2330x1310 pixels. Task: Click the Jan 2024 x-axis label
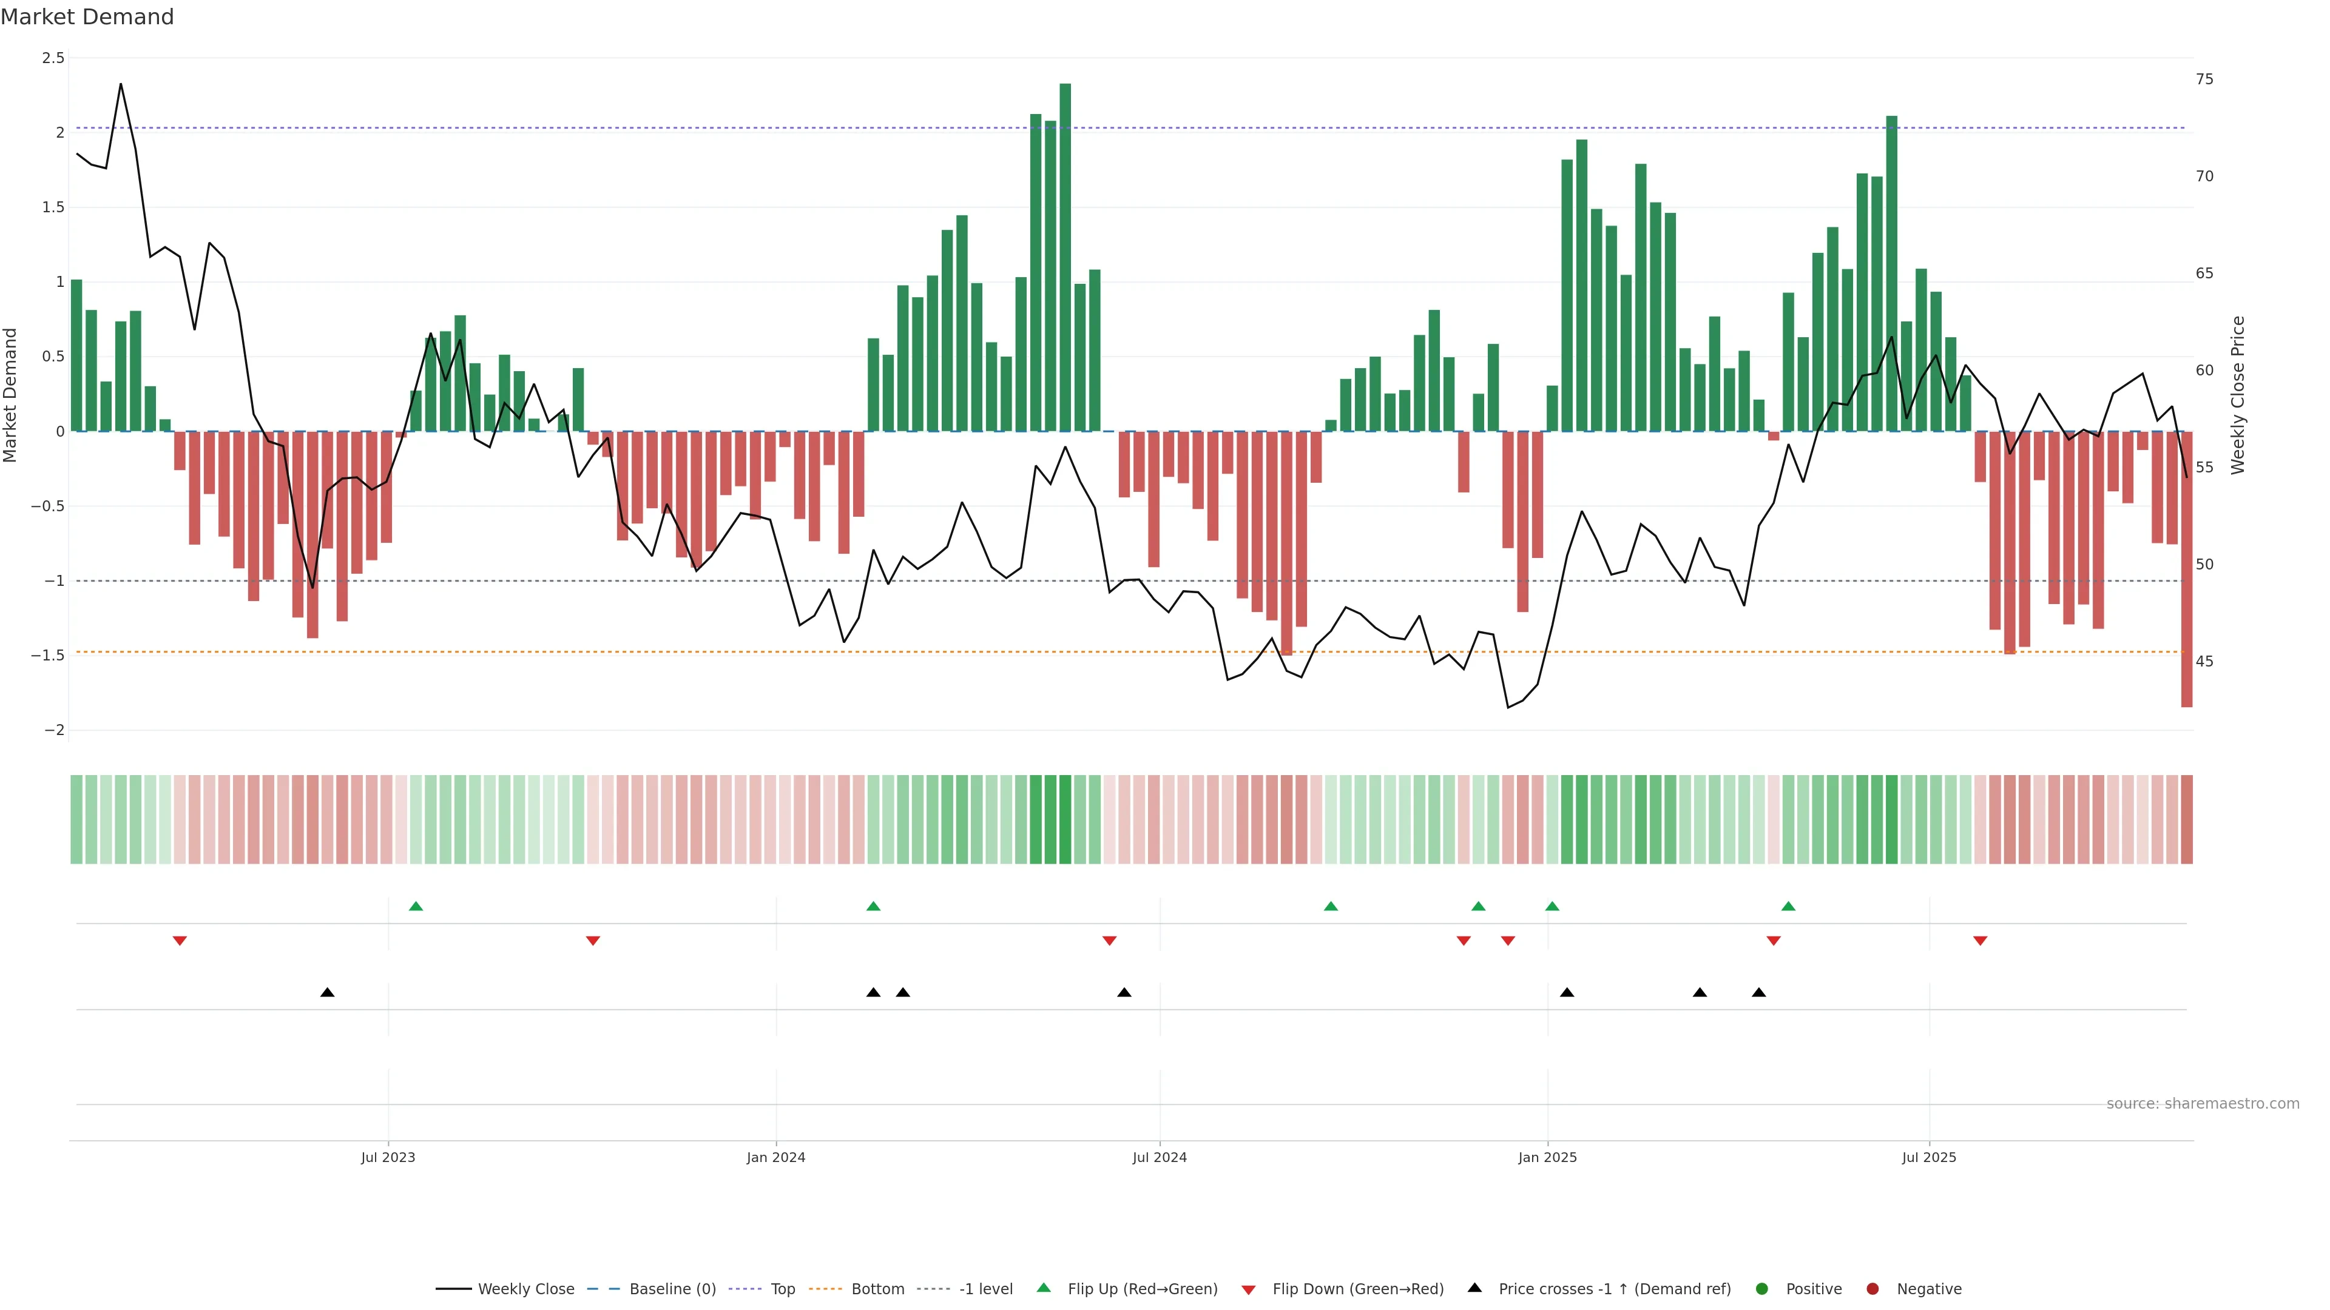pos(775,1157)
